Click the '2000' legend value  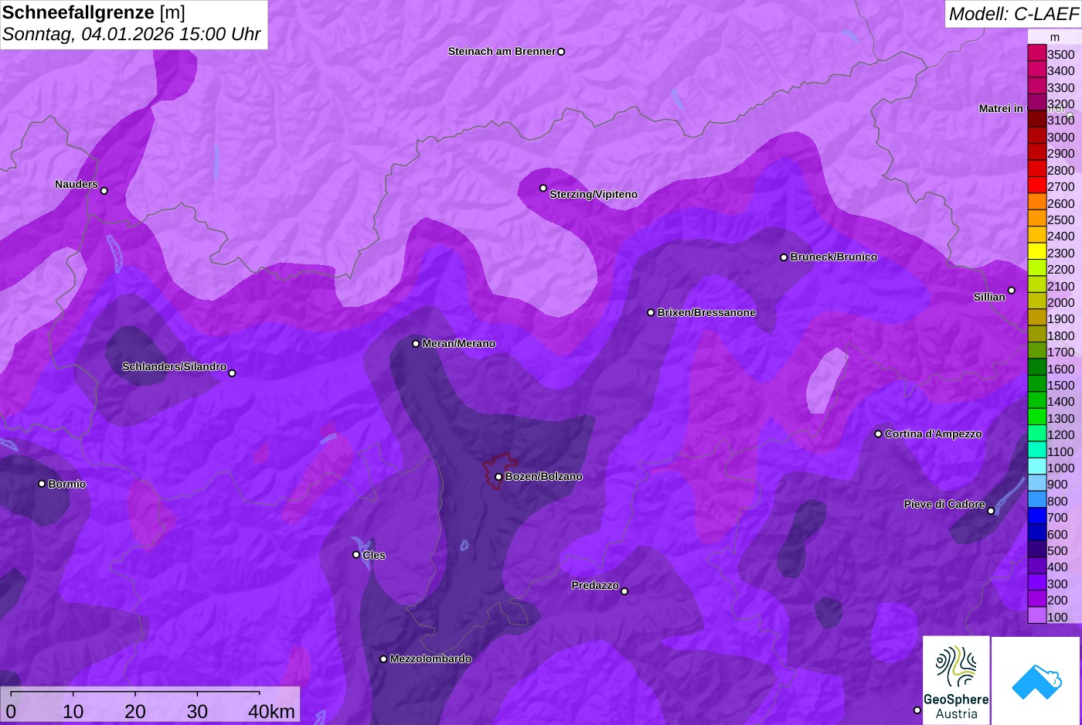click(x=1060, y=302)
